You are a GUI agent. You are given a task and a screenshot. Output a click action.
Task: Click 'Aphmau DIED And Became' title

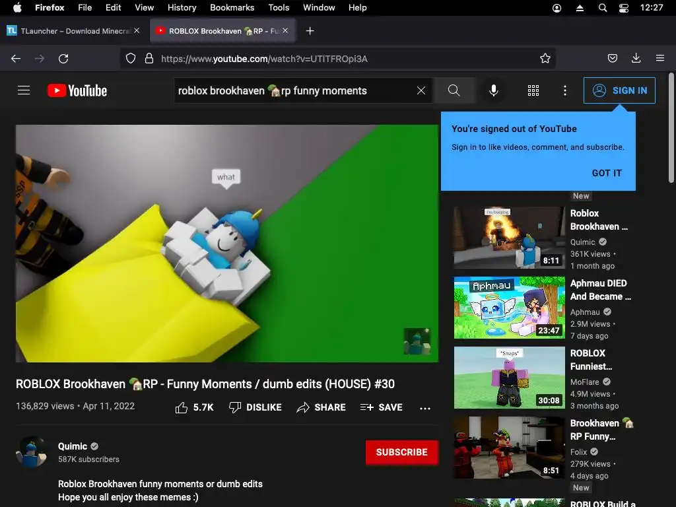(x=601, y=290)
